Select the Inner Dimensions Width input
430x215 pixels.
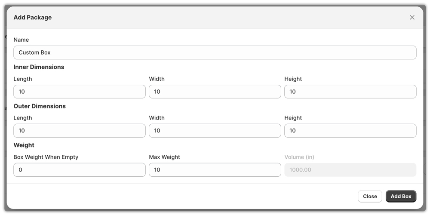[215, 92]
